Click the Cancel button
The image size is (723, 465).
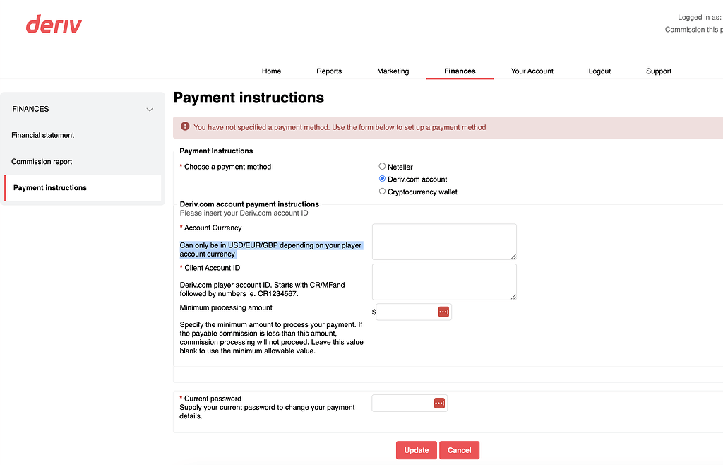click(x=459, y=450)
